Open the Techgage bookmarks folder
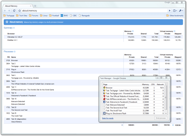 (9, 16)
